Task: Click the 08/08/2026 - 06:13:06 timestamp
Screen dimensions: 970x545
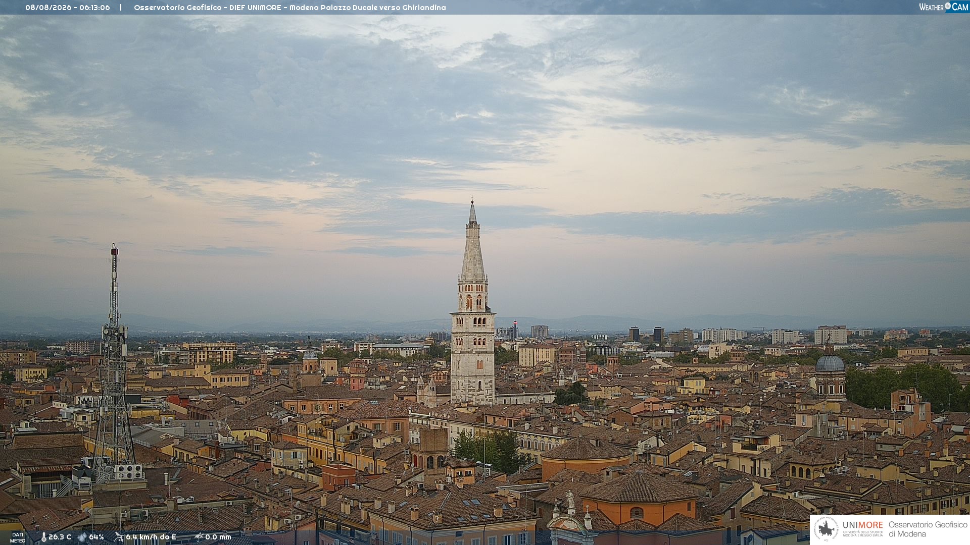Action: [68, 8]
